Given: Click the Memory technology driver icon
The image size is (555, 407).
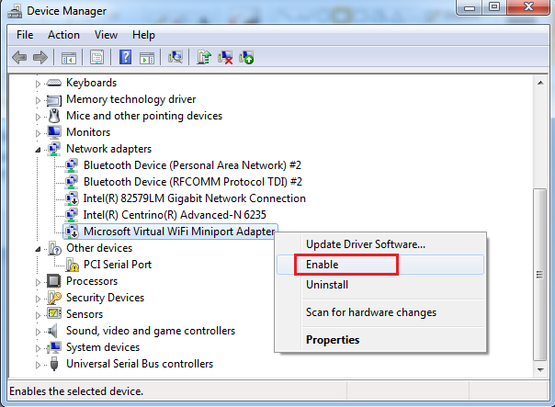Looking at the screenshot, I should (x=54, y=100).
